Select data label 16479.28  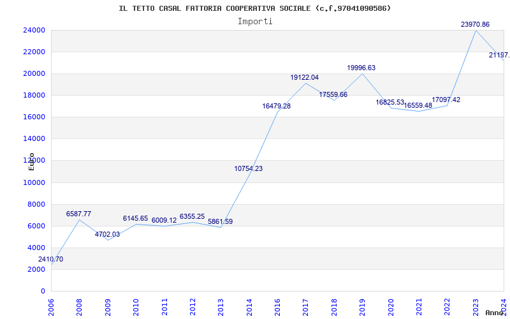277,106
